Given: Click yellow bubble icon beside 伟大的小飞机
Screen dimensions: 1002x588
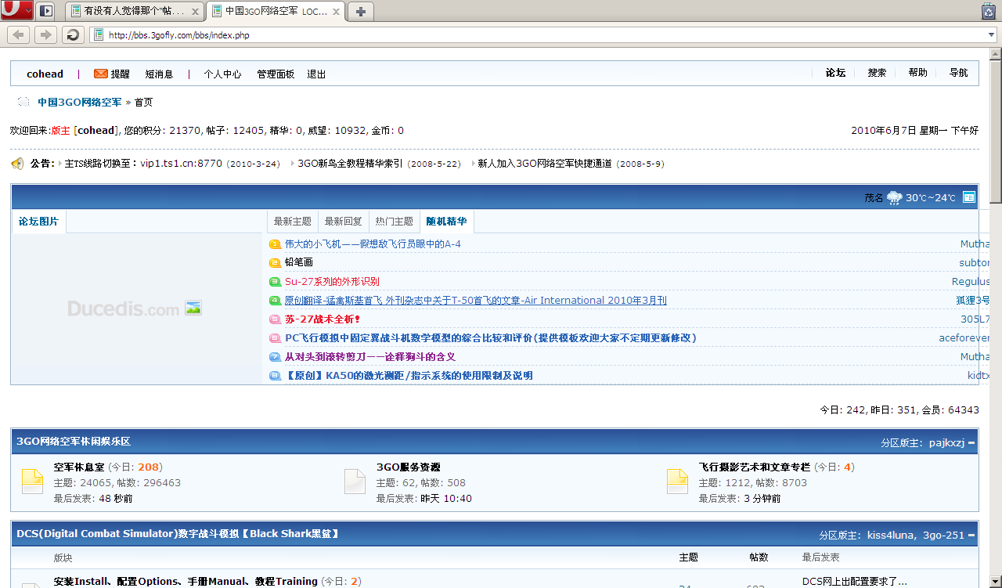Looking at the screenshot, I should pyautogui.click(x=275, y=244).
